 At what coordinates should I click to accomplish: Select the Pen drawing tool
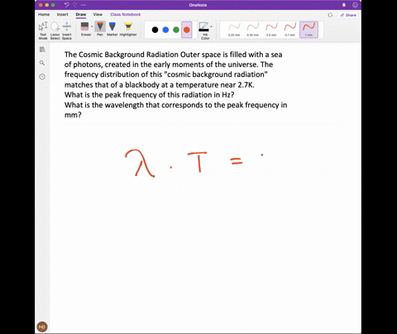[100, 29]
